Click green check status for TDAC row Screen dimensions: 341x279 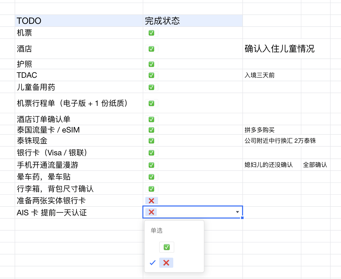click(x=151, y=75)
